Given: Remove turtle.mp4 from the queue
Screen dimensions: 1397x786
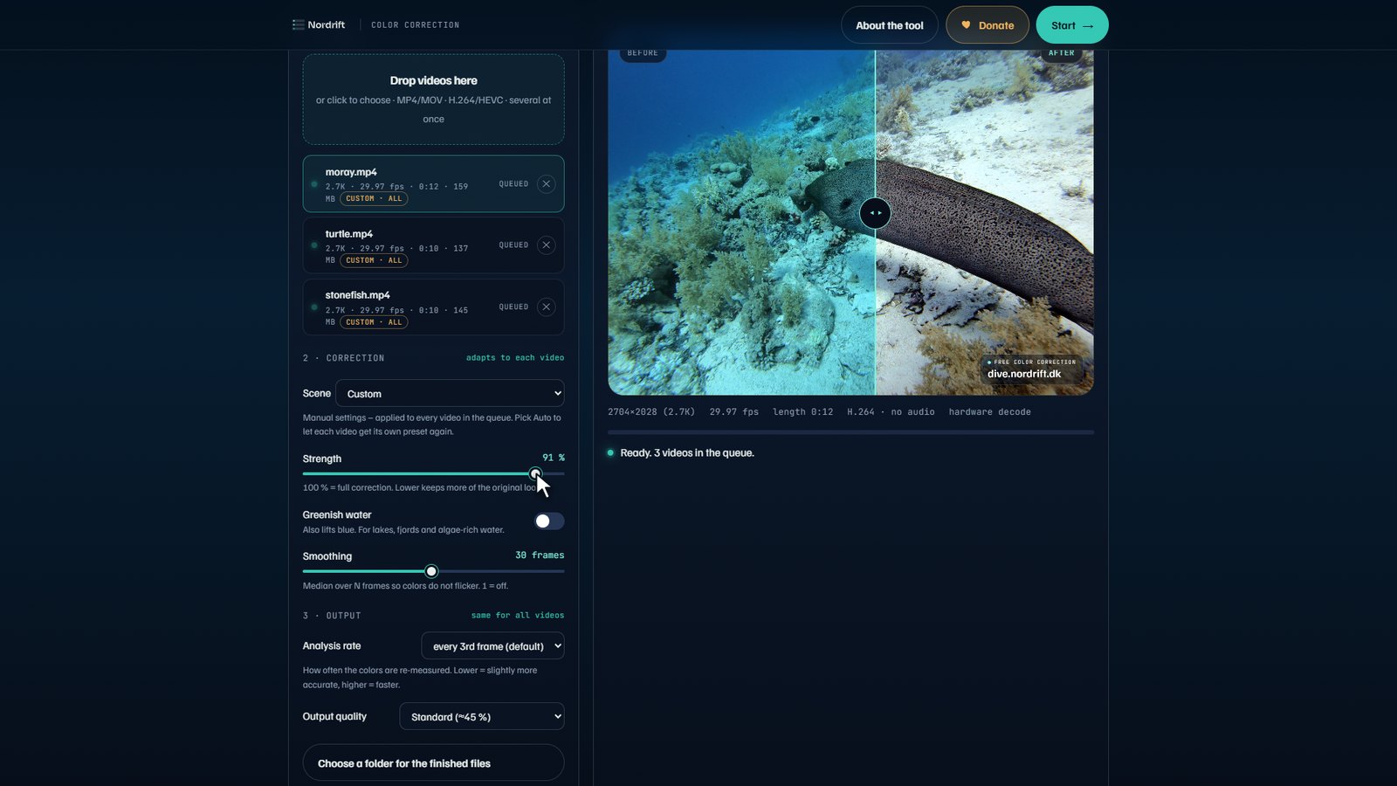Looking at the screenshot, I should 546,245.
